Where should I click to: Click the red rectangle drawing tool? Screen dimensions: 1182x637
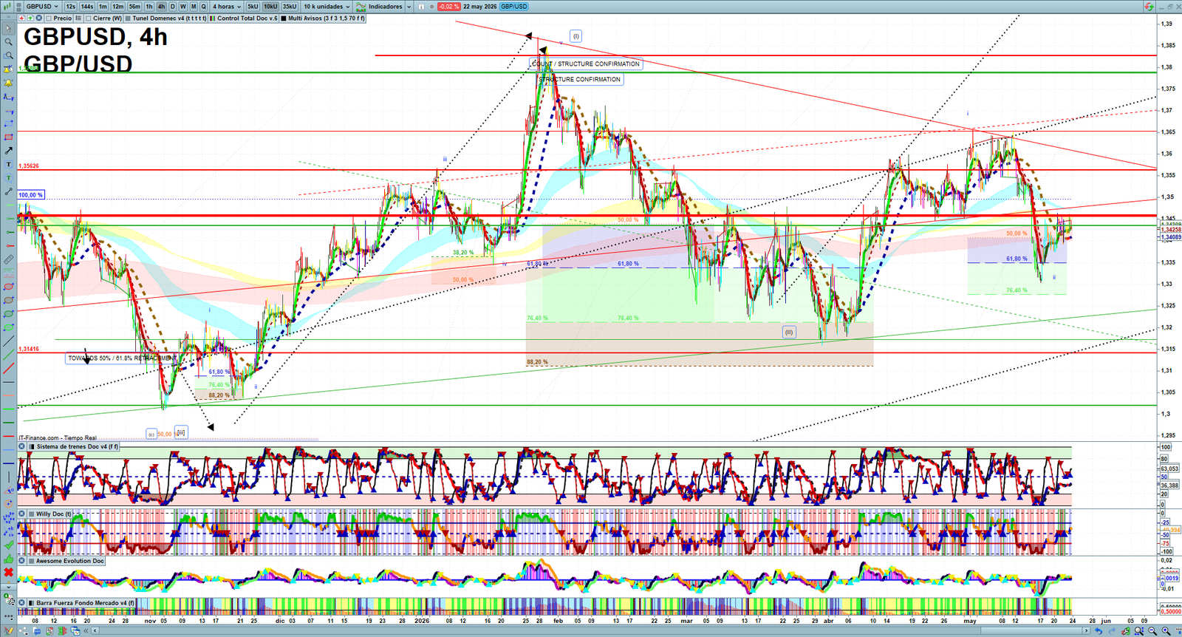point(9,137)
